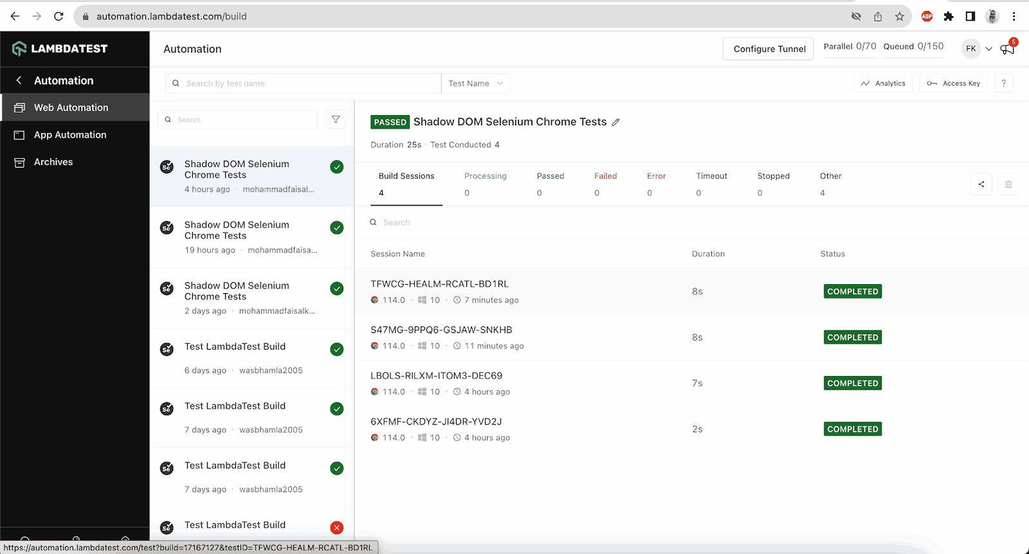
Task: Click the 8s duration of S47MG session
Action: [x=697, y=337]
